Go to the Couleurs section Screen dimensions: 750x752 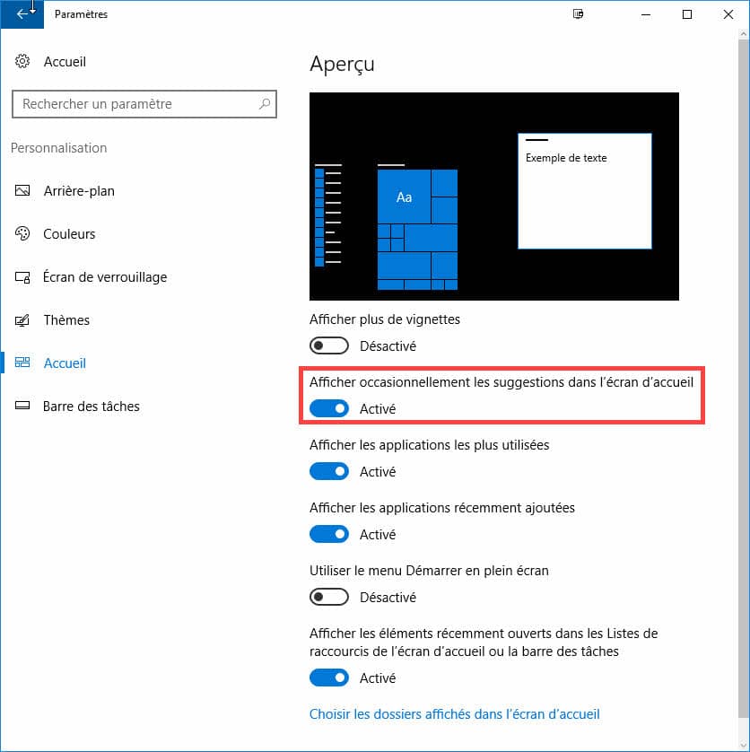[70, 234]
